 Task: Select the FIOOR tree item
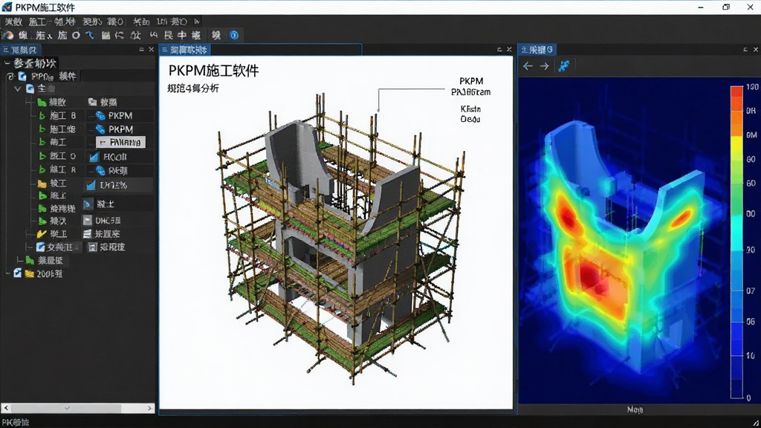114,157
